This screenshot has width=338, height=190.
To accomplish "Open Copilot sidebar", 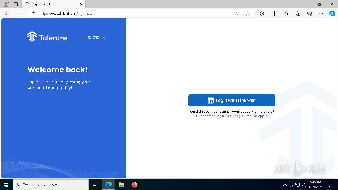I will tap(332, 13).
